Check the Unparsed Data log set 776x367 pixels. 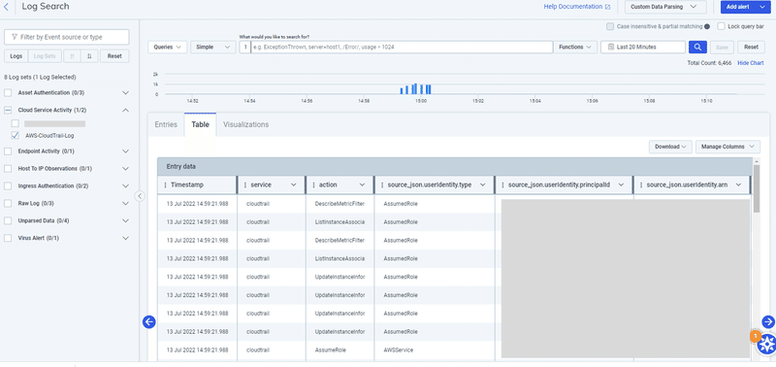coord(8,220)
